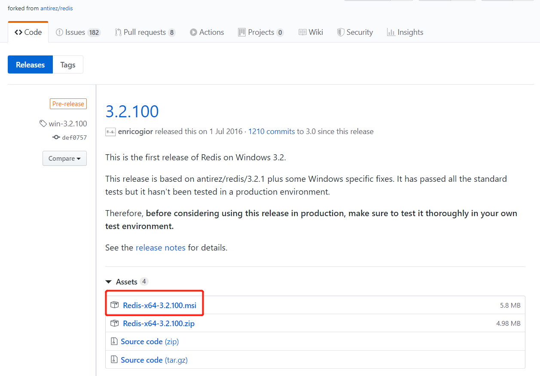Click the Wiki tab book icon
The height and width of the screenshot is (376, 540).
tap(302, 32)
